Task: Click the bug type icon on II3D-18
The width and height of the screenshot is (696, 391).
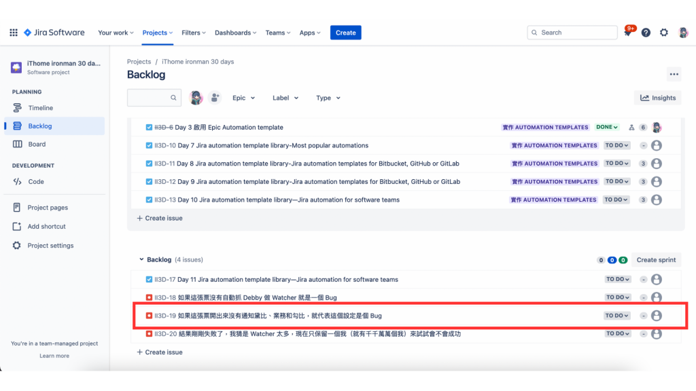Action: coord(149,297)
